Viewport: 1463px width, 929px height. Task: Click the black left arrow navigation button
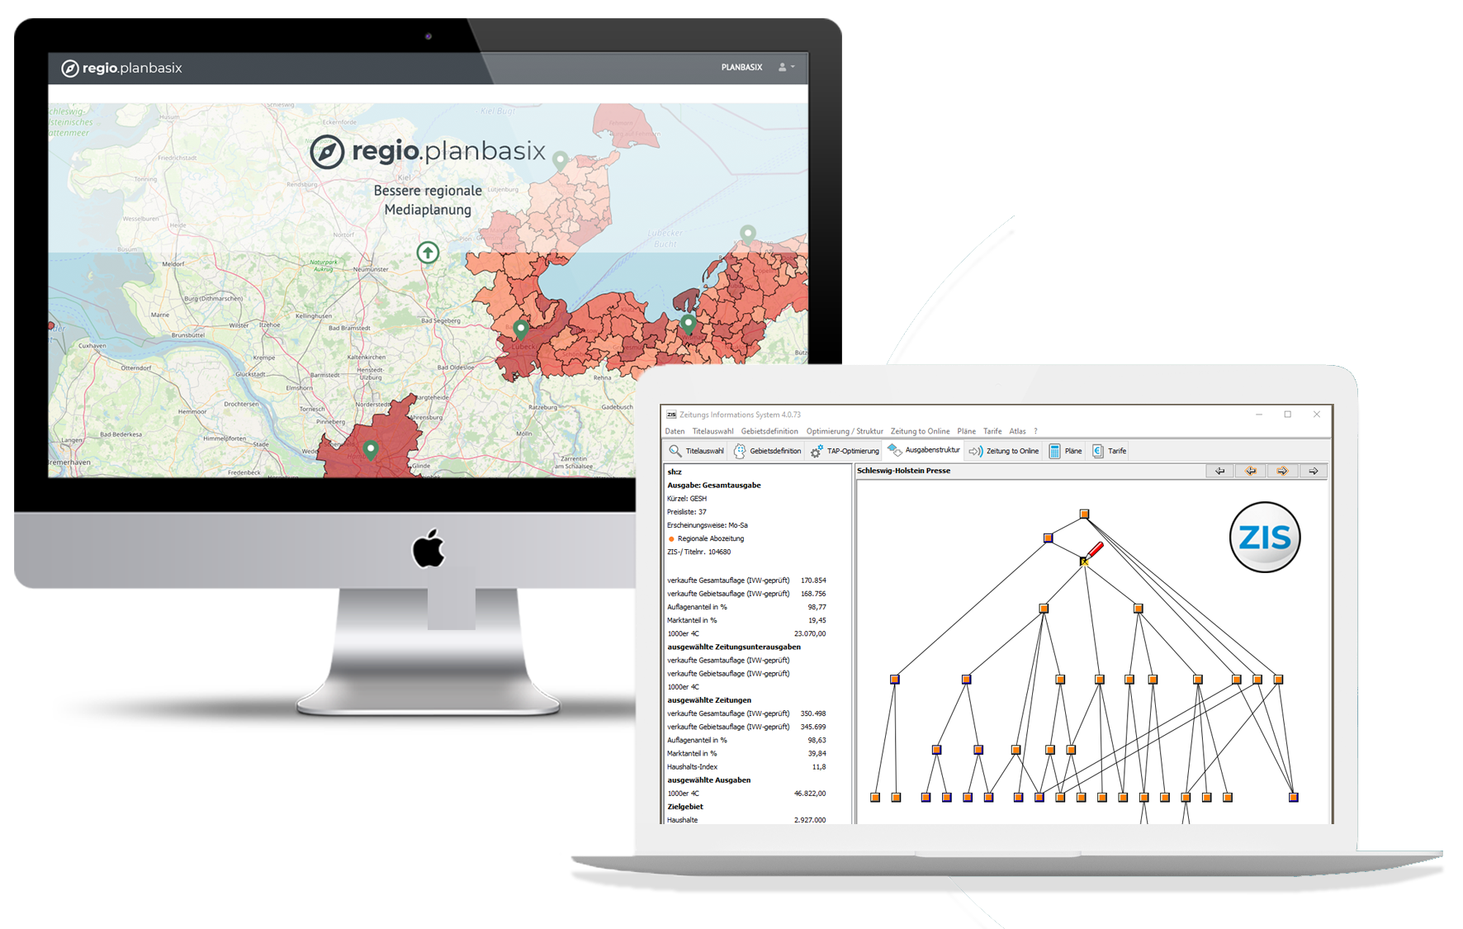pos(1219,471)
